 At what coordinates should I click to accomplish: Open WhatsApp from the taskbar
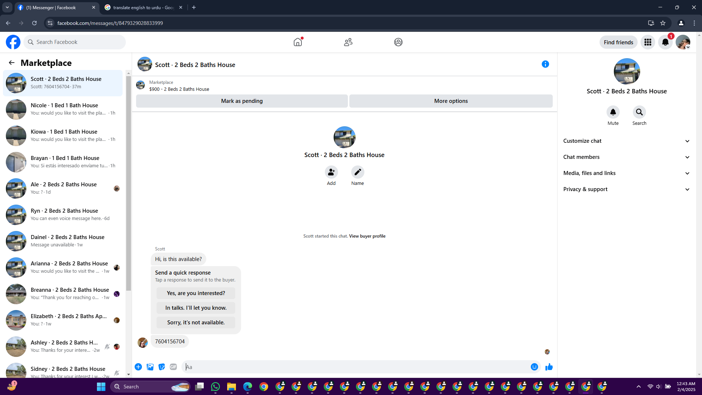[215, 387]
